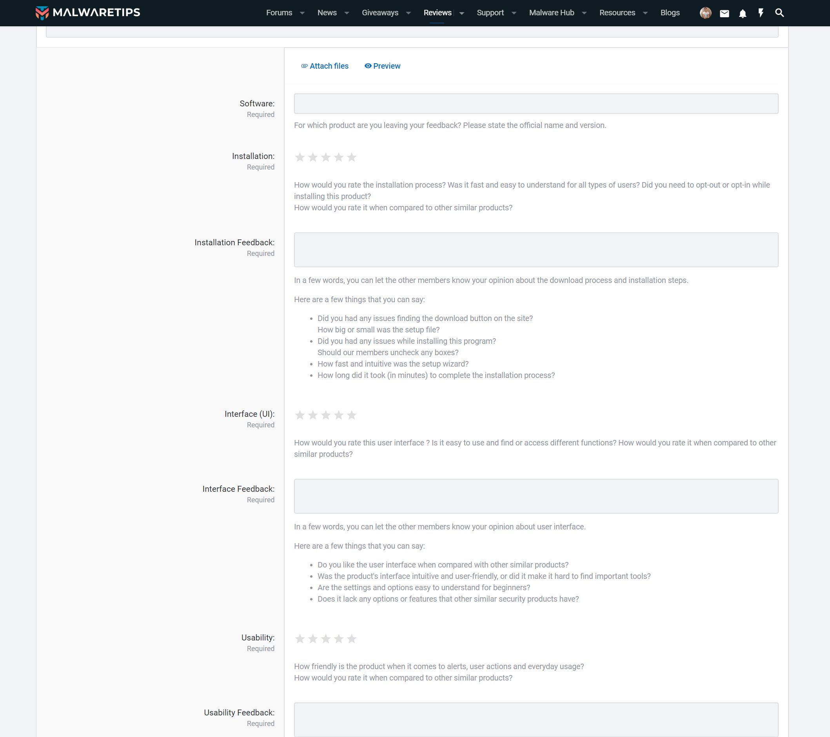Click the Preview eye button
This screenshot has width=830, height=737.
382,66
